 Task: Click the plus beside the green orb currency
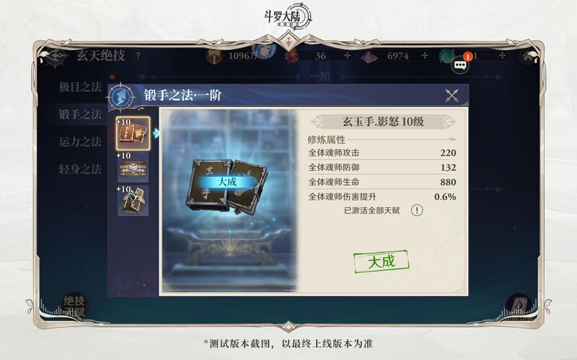[x=502, y=55]
